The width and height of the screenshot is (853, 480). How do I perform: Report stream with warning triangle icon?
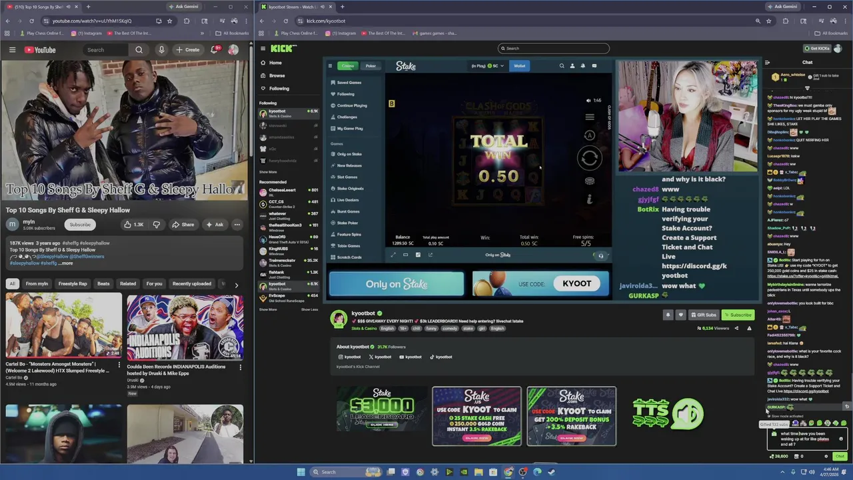(x=749, y=328)
